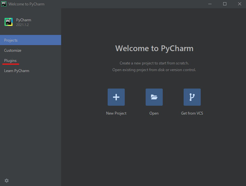Minimize the Welcome to PyCharm window
Screen dimensions: 246x186
(x=210, y=4)
